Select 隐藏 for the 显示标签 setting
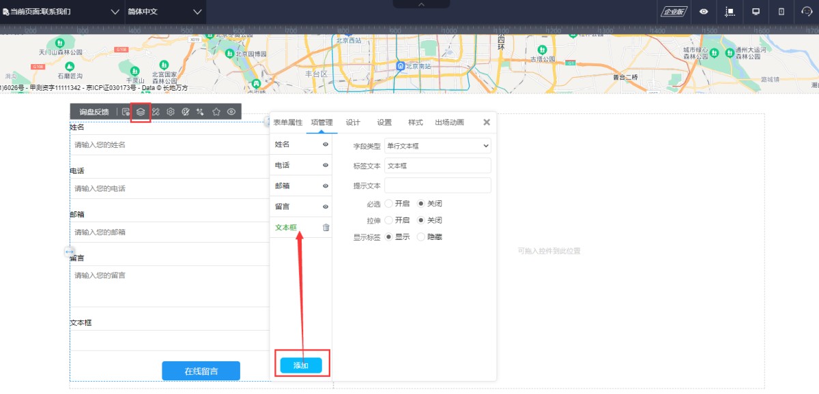This screenshot has width=819, height=394. (x=421, y=237)
